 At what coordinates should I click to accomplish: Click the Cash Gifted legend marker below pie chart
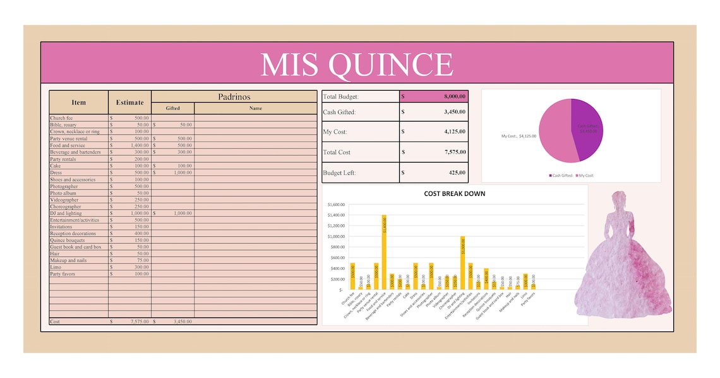[x=550, y=175]
